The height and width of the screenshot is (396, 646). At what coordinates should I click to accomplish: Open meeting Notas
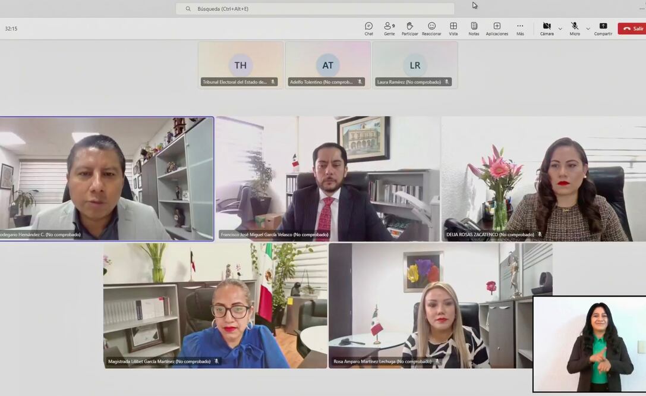(474, 29)
